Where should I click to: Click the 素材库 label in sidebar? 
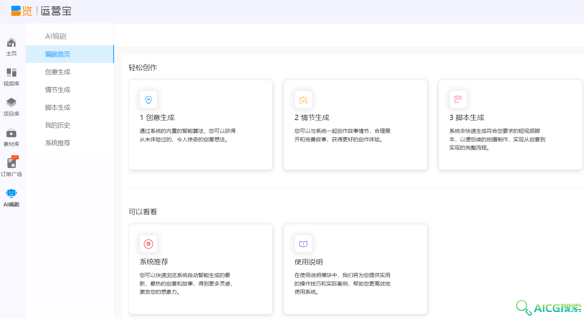point(11,144)
